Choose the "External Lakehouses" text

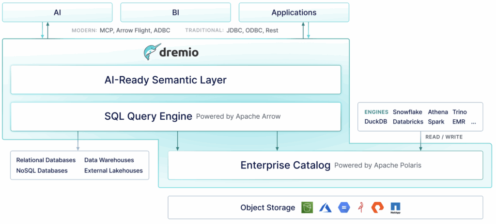click(113, 171)
